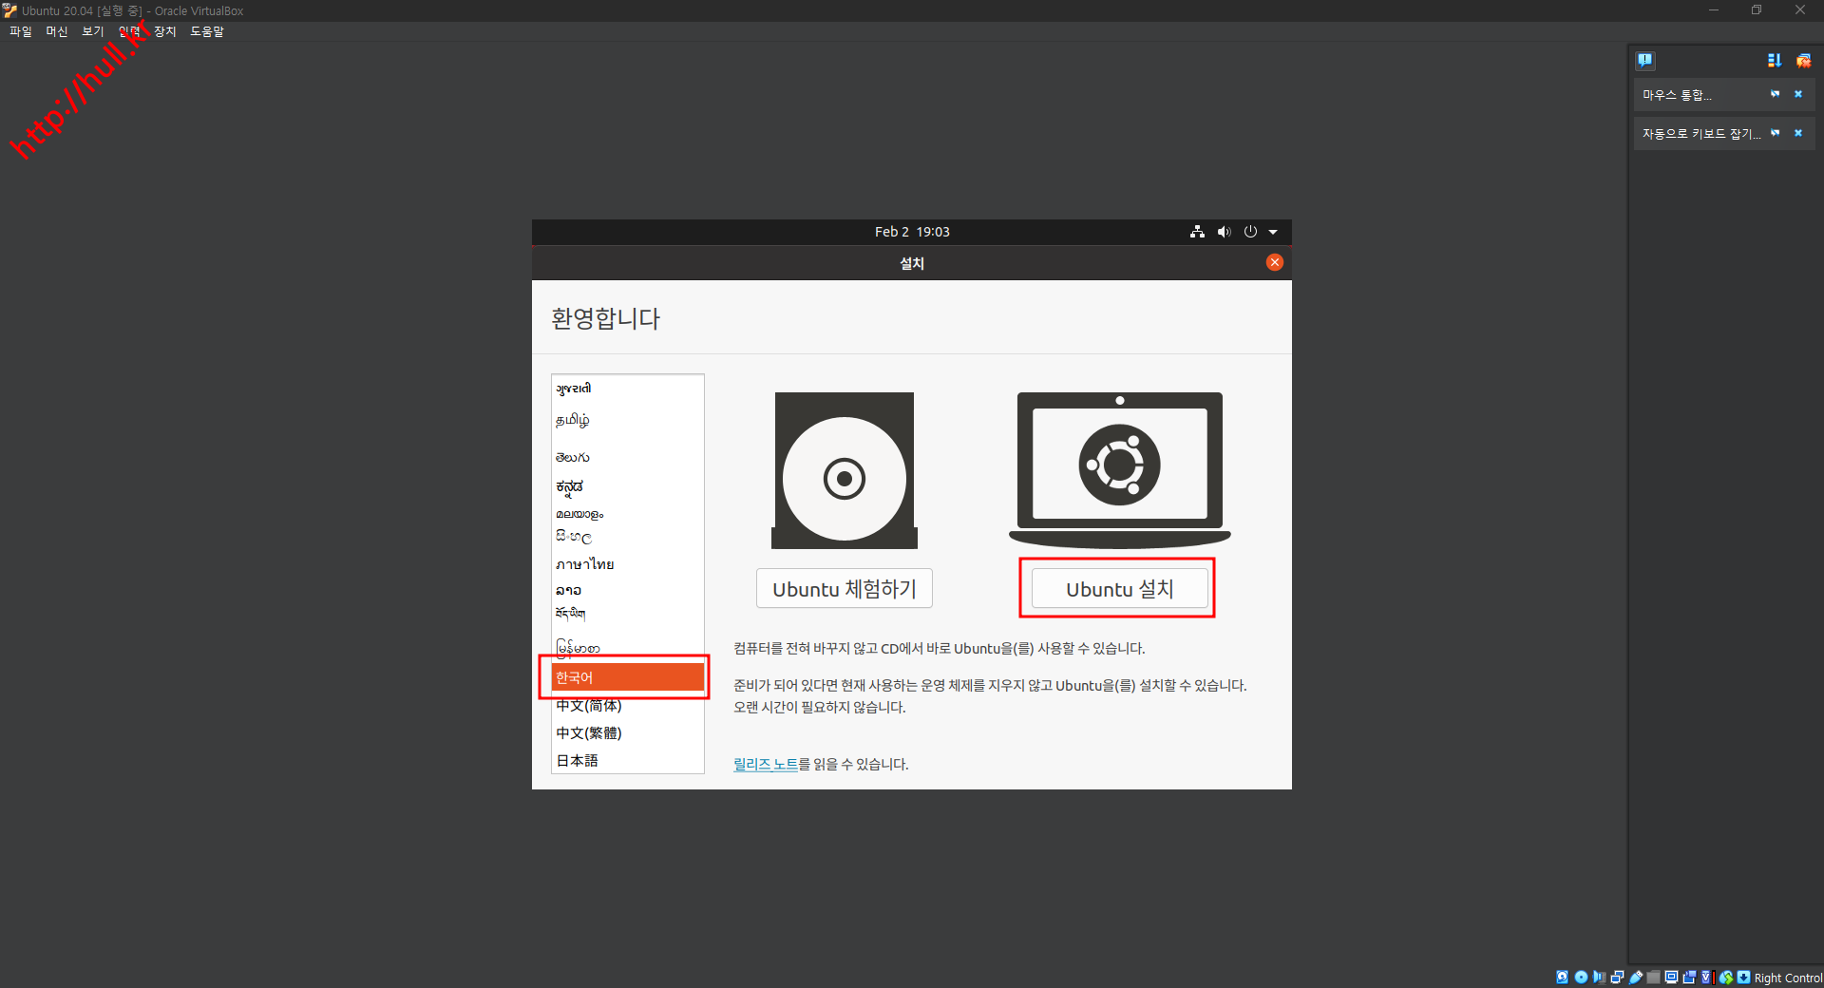
Task: Expand the 자동으로 키보드 잡기... notification text
Action: (1701, 134)
